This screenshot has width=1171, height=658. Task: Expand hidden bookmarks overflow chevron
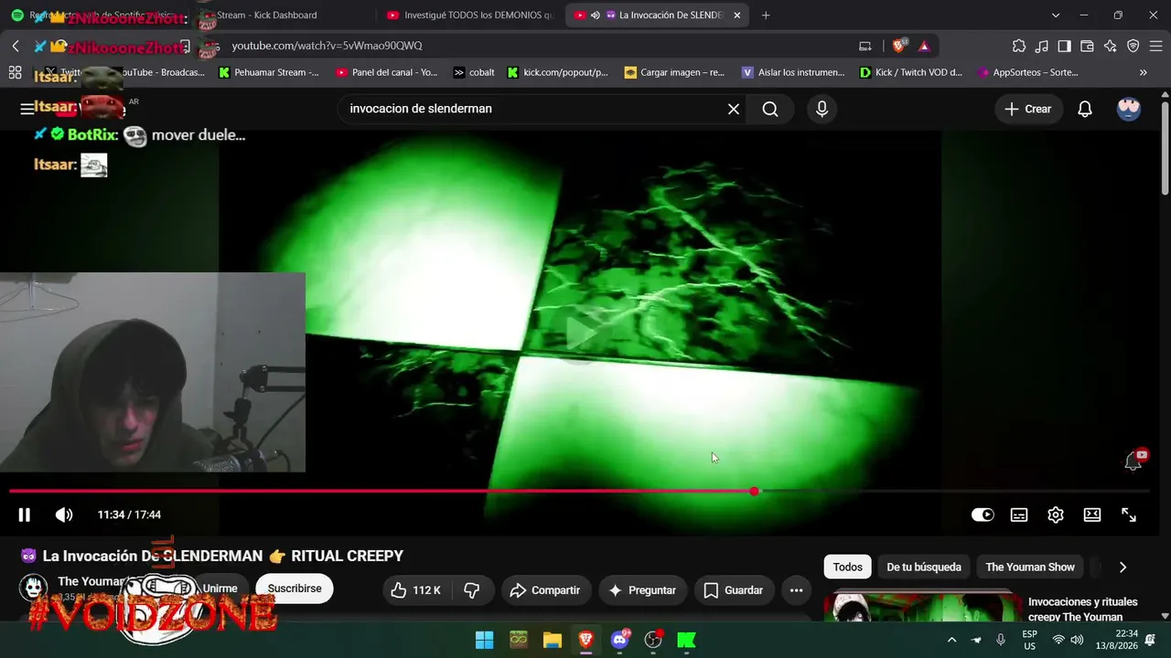(1143, 72)
